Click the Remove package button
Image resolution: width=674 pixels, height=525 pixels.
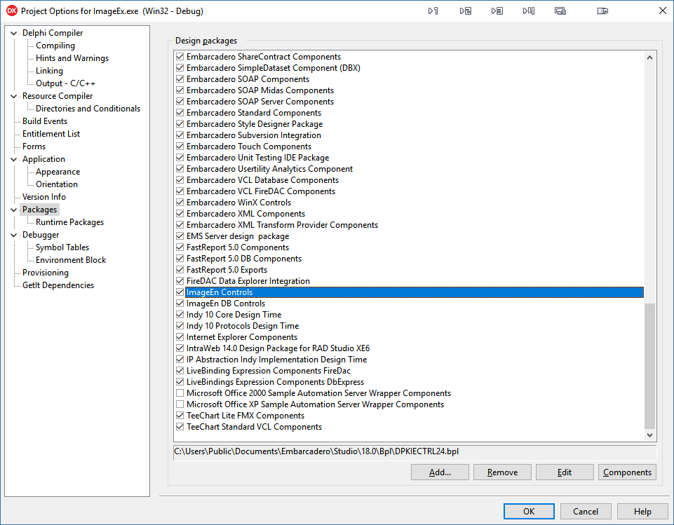(x=502, y=472)
